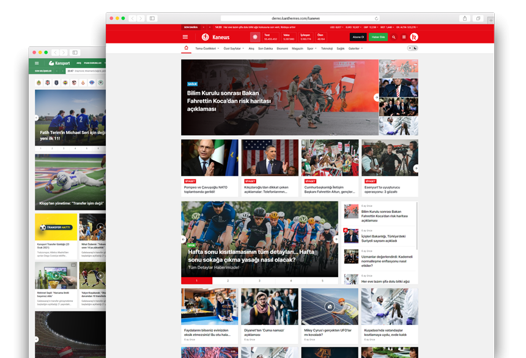Click the search magnifier icon in red header
The image size is (526, 358).
393,37
